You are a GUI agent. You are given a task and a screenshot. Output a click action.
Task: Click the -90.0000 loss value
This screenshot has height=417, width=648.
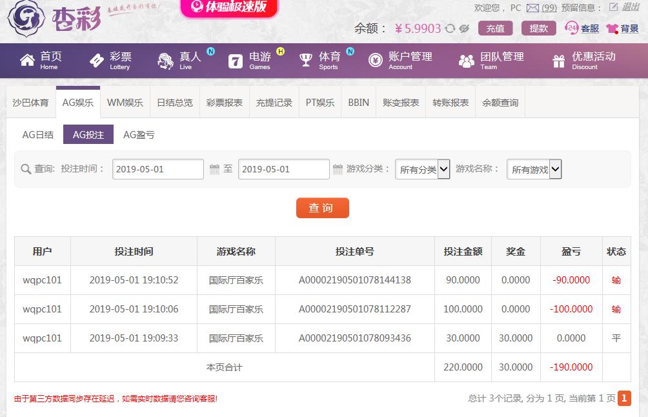[571, 280]
